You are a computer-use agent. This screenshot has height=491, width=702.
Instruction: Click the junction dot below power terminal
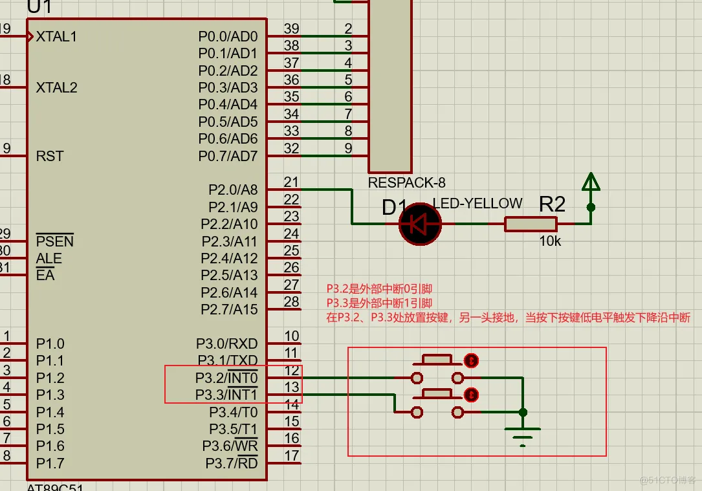(591, 208)
